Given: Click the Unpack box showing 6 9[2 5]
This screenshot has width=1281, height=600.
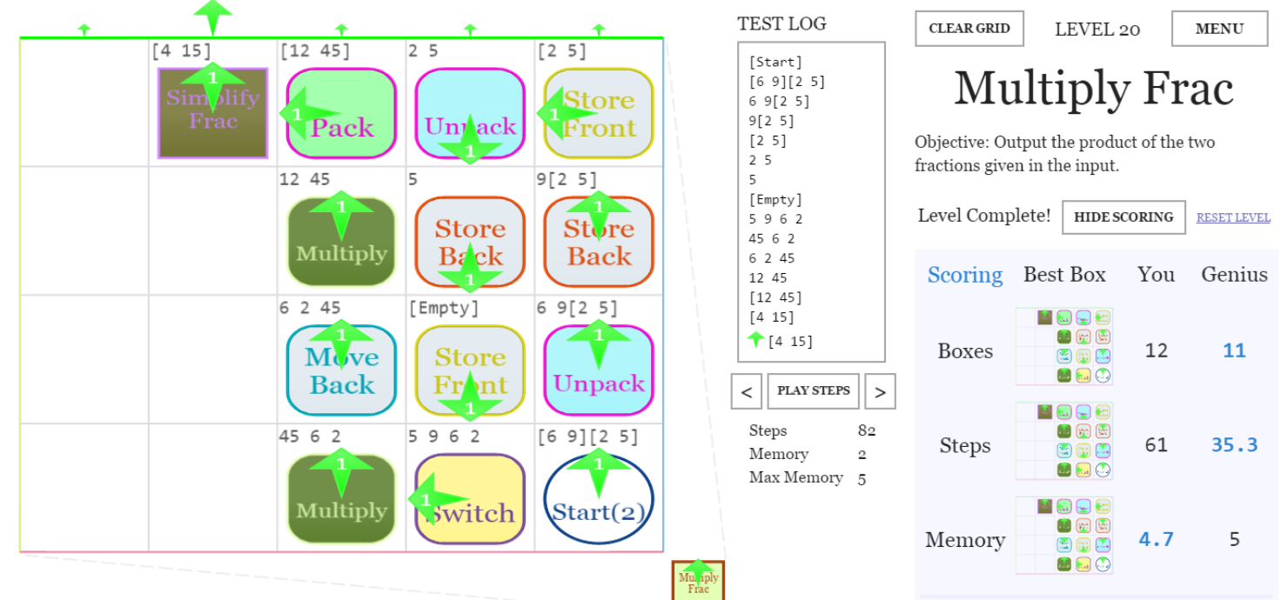Looking at the screenshot, I should pos(599,370).
